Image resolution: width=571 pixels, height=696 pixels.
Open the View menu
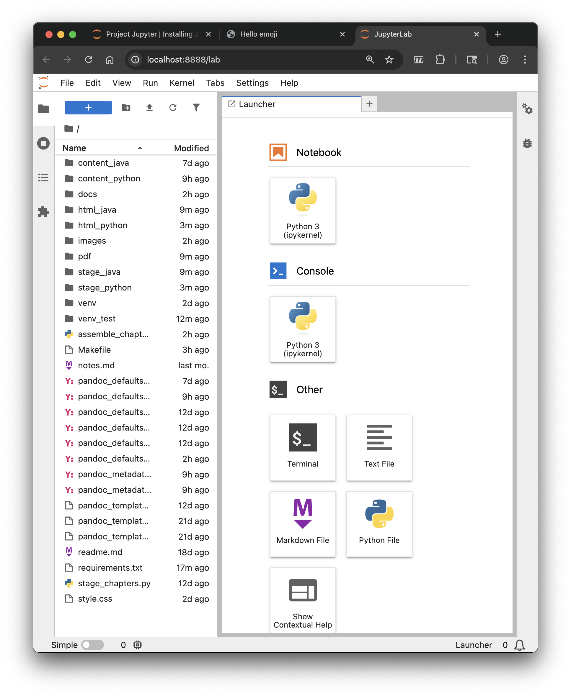(x=121, y=83)
